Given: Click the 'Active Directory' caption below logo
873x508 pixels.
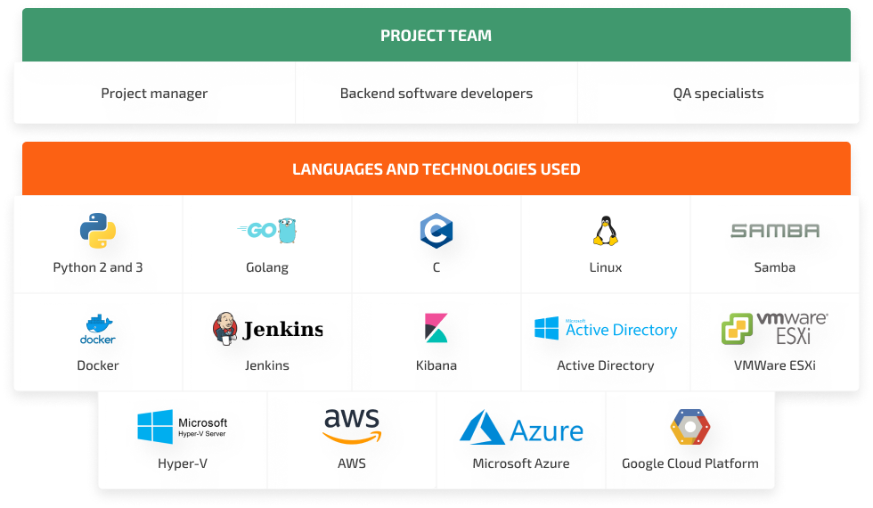Looking at the screenshot, I should tap(606, 365).
